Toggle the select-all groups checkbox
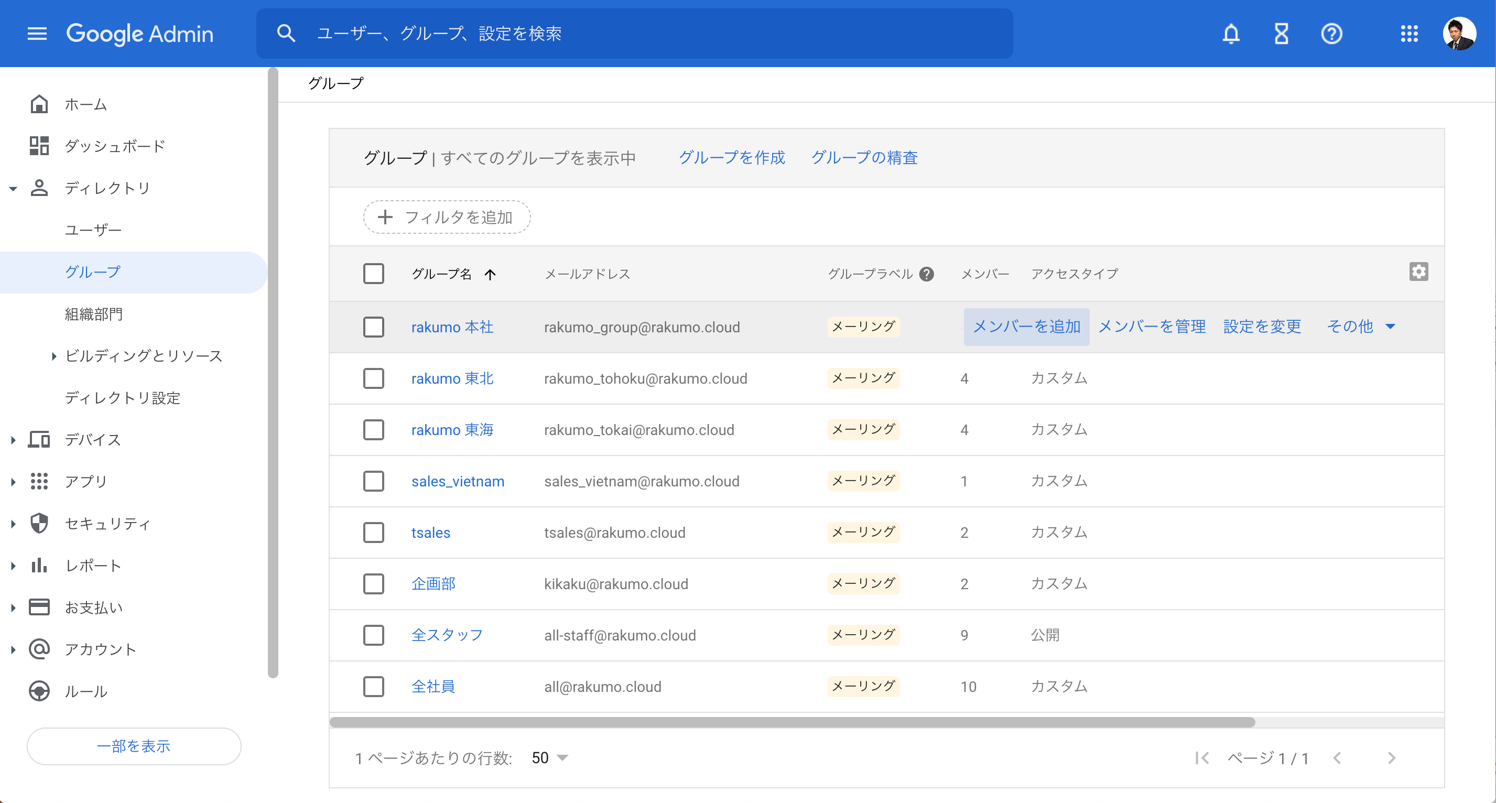The image size is (1496, 803). (373, 274)
